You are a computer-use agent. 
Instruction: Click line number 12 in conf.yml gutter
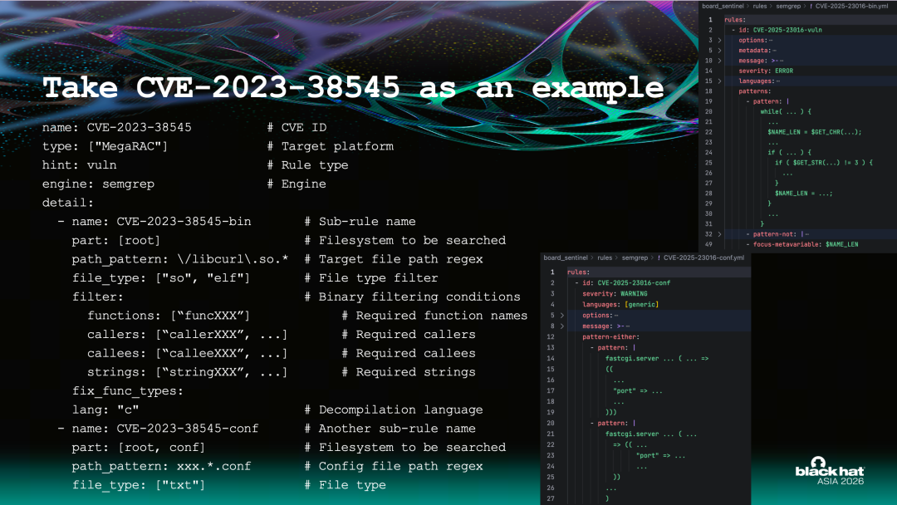[551, 337]
